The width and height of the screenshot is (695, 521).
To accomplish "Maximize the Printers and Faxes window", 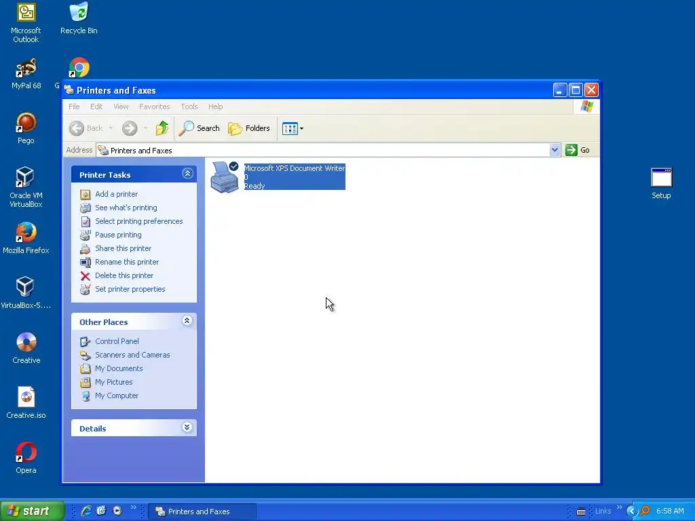I will pyautogui.click(x=576, y=90).
